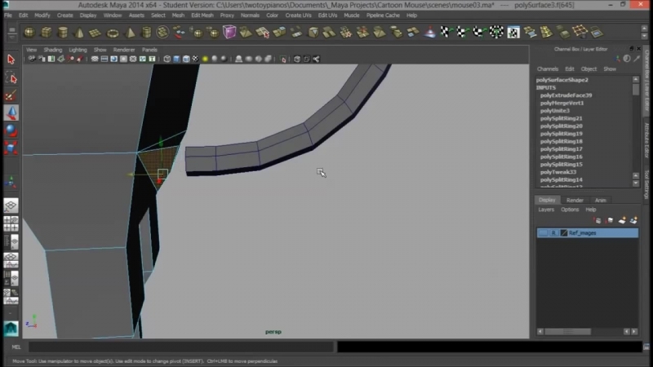
Task: Select the Ref_images layer row
Action: 587,233
